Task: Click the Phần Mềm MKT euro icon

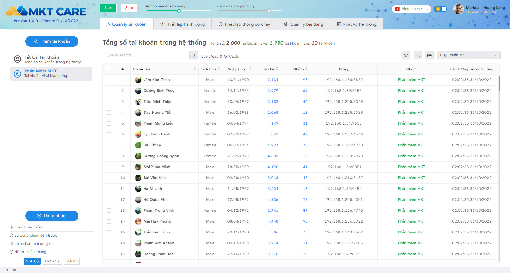Action: pyautogui.click(x=18, y=74)
